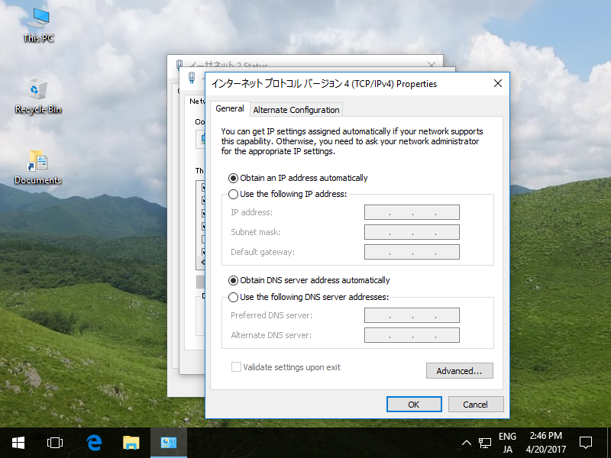Show hidden system tray icons
The width and height of the screenshot is (611, 458).
(x=467, y=443)
